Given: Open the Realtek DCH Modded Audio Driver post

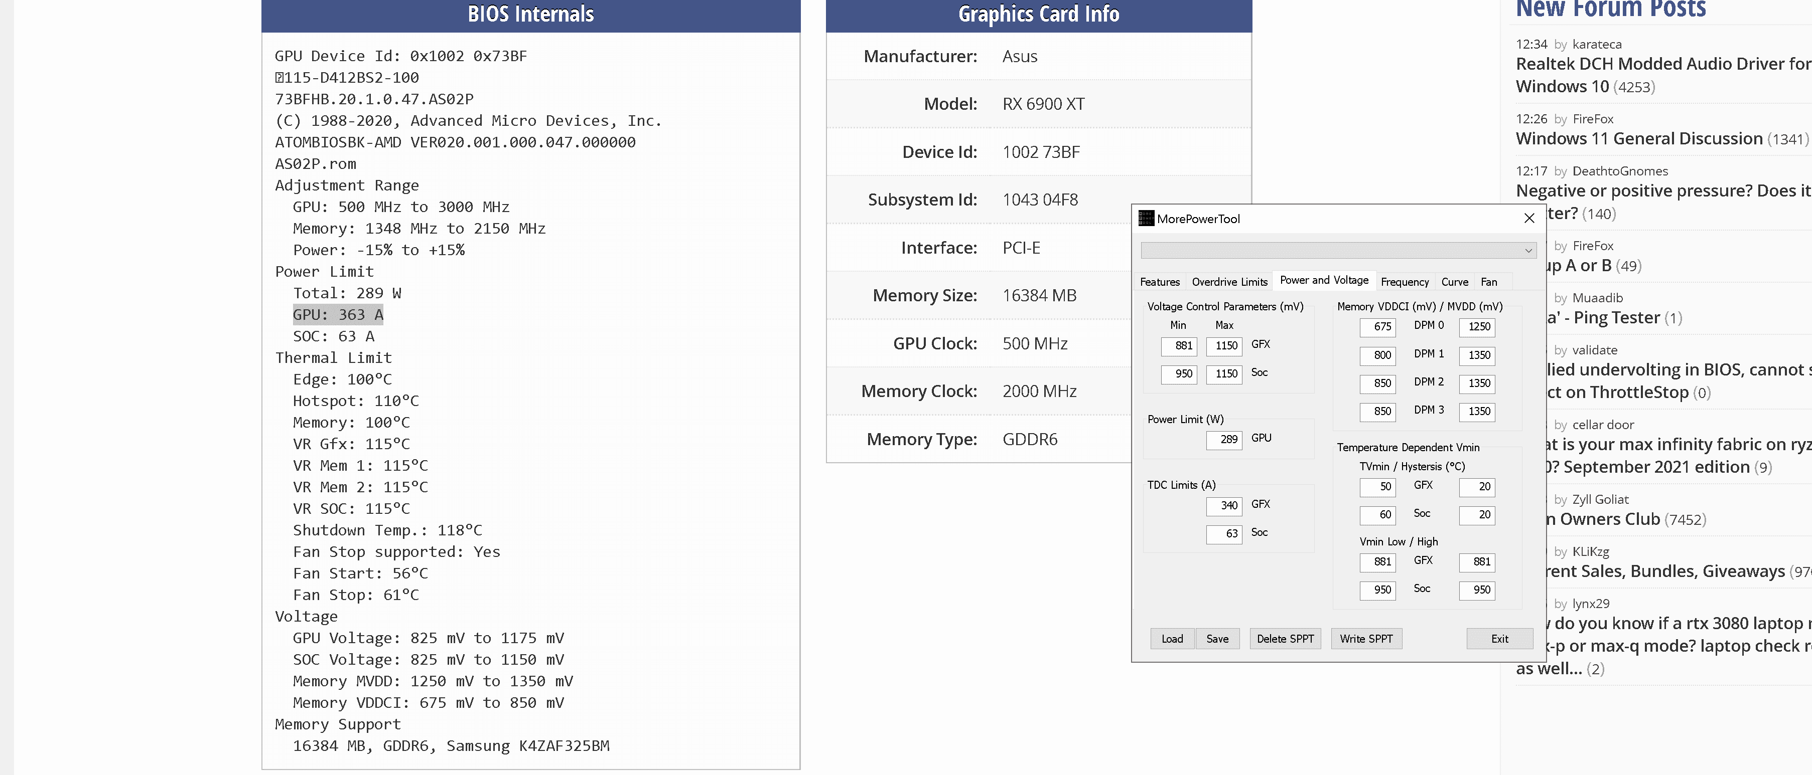Looking at the screenshot, I should point(1663,75).
